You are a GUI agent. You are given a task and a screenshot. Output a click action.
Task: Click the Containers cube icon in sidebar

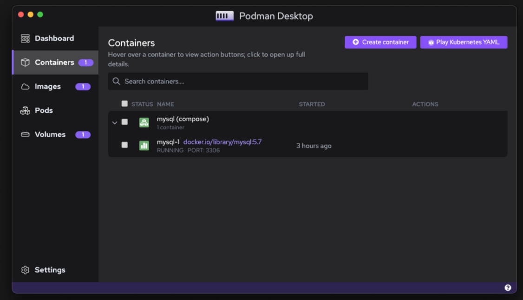click(25, 63)
